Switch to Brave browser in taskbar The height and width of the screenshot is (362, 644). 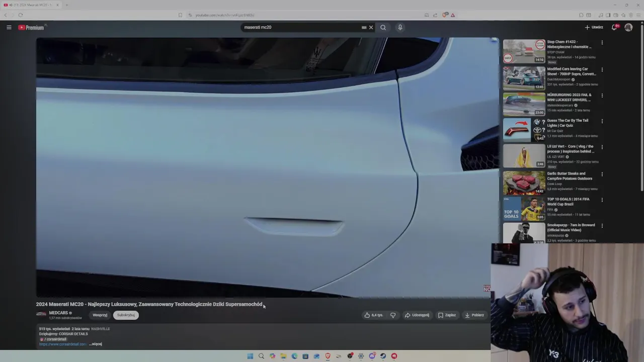(x=328, y=356)
